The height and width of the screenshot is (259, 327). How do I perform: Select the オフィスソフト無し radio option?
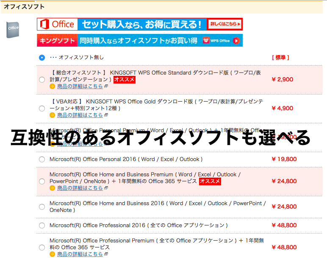coord(42,58)
